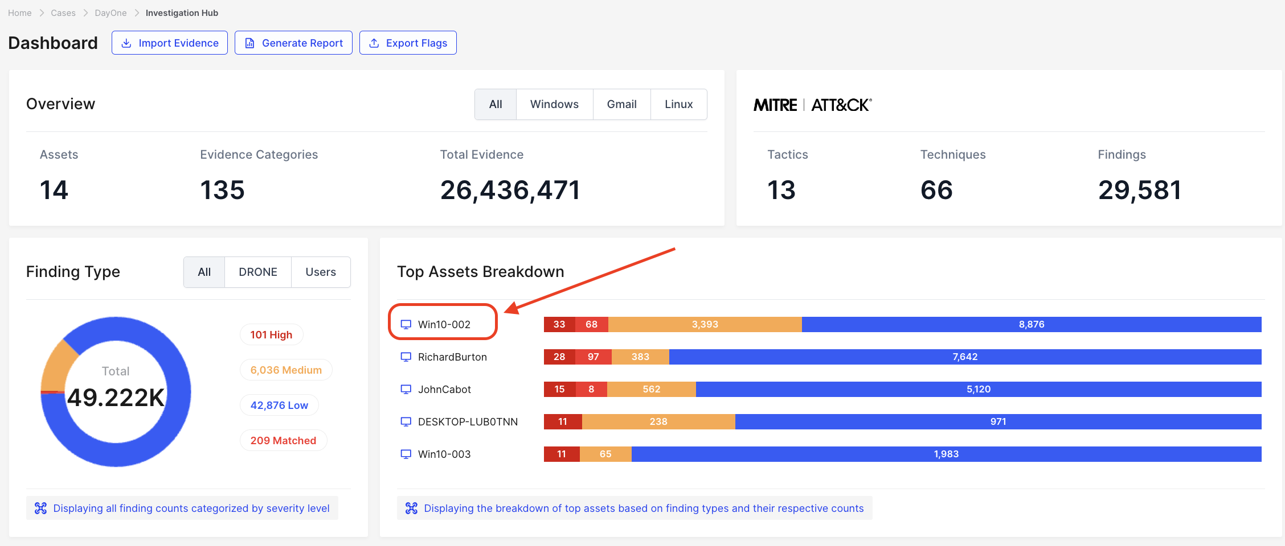Viewport: 1285px width, 546px height.
Task: Switch Finding Type to DRONE tab
Action: point(257,272)
